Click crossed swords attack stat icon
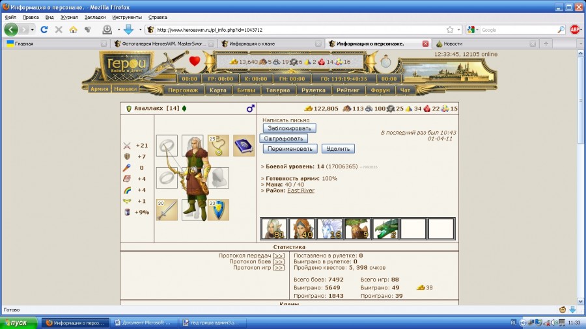 127,146
